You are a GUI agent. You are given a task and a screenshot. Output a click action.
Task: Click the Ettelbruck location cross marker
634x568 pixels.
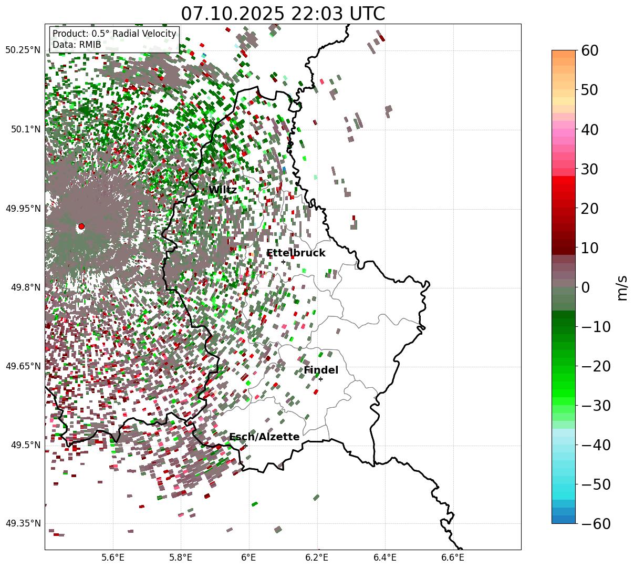[283, 262]
